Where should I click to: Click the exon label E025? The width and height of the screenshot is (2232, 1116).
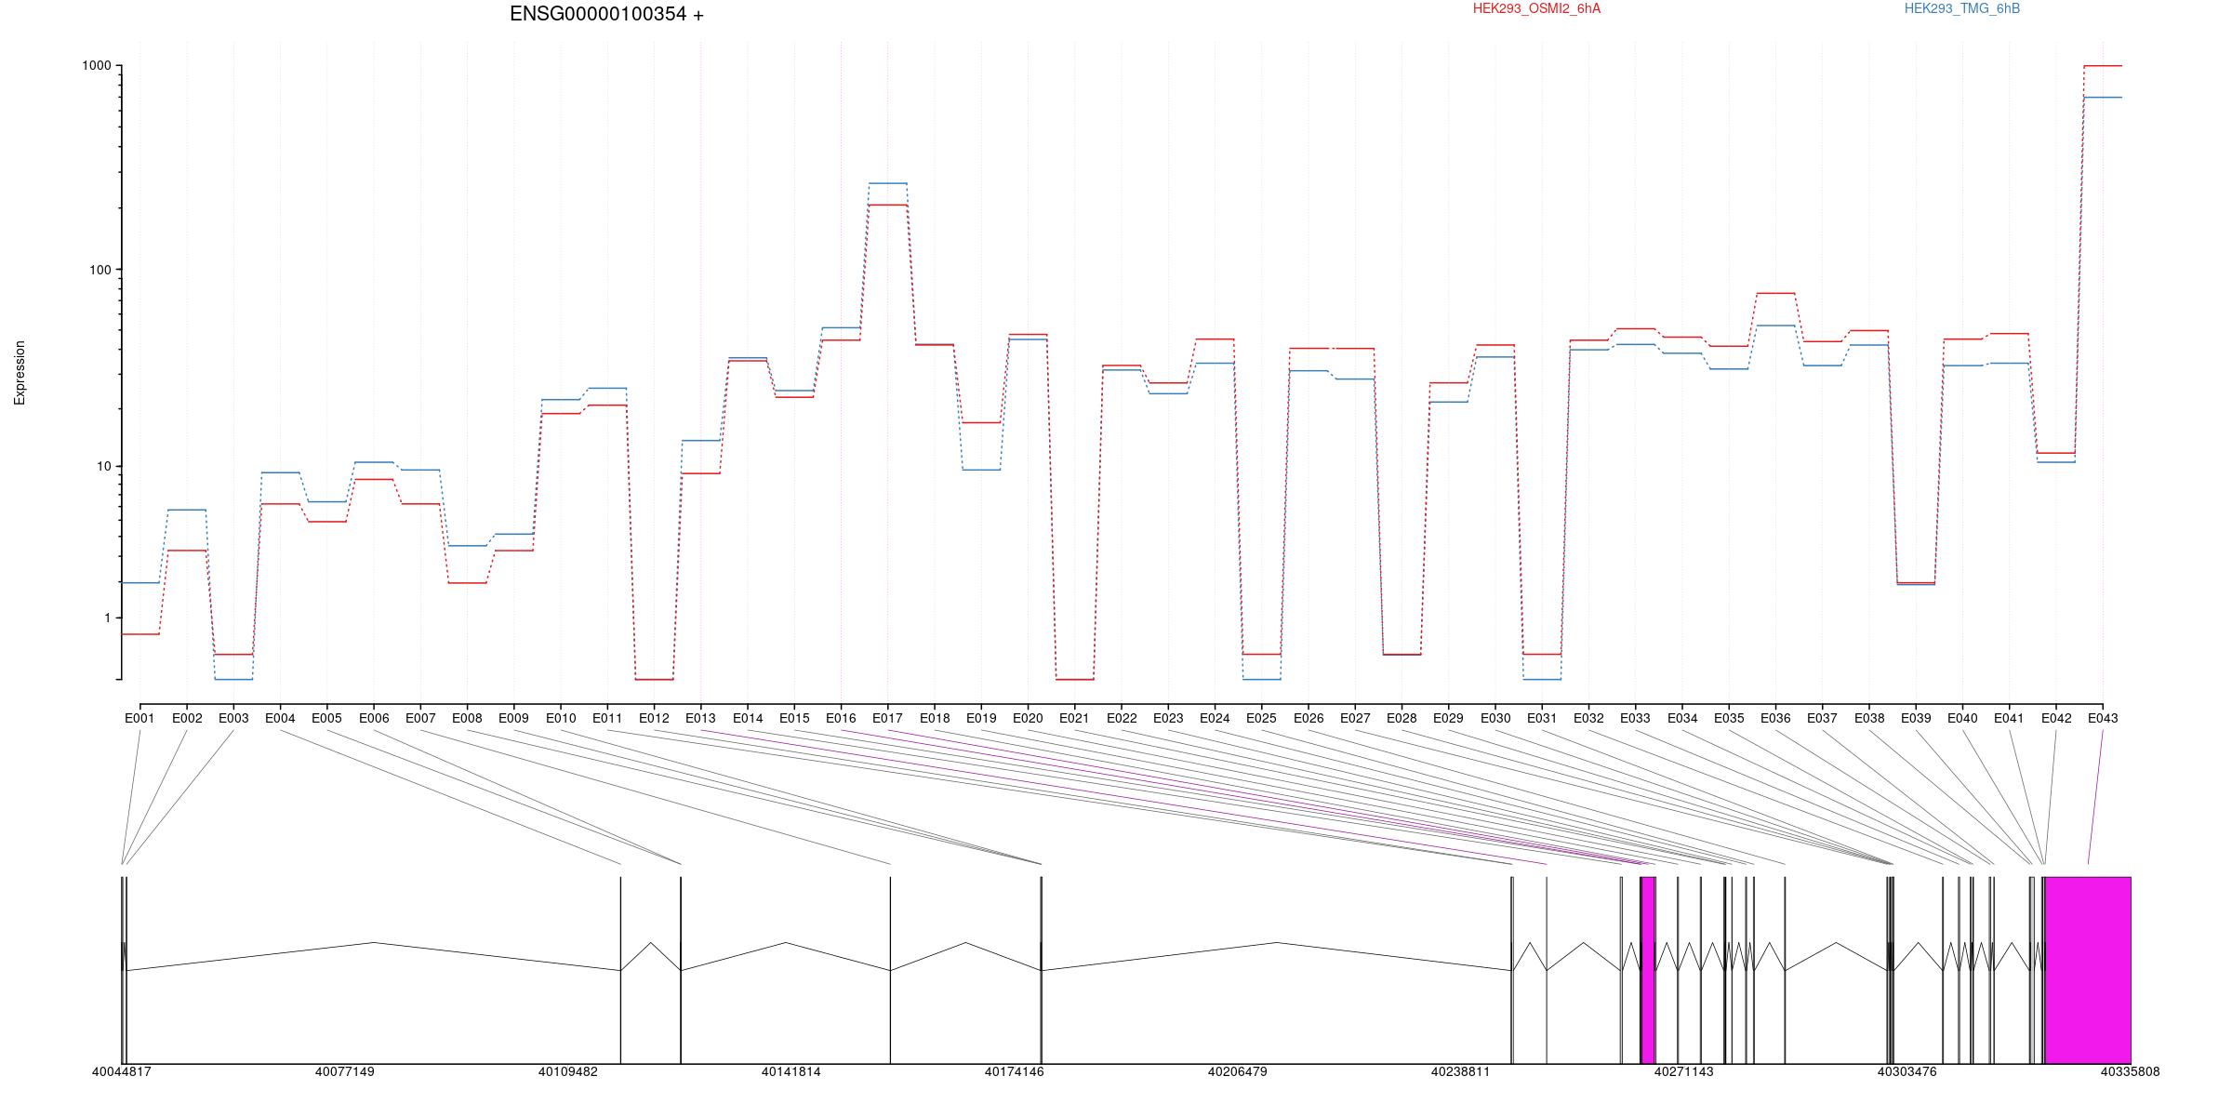tap(1261, 718)
